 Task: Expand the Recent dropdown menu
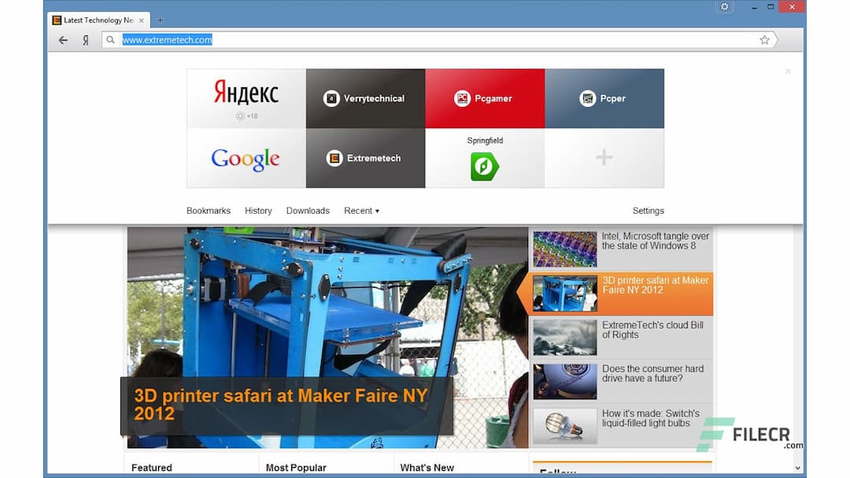point(361,210)
